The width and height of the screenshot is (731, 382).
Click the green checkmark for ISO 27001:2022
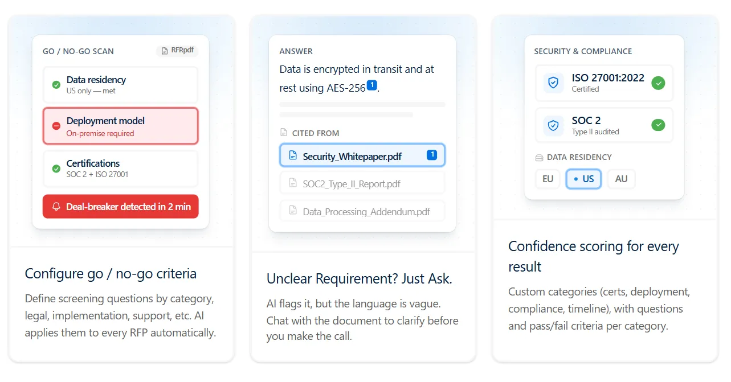(x=658, y=83)
